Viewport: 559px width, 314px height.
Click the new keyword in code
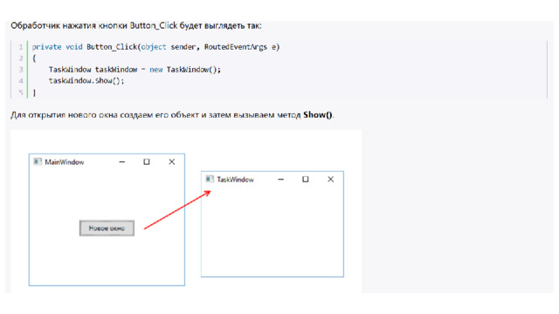(156, 70)
